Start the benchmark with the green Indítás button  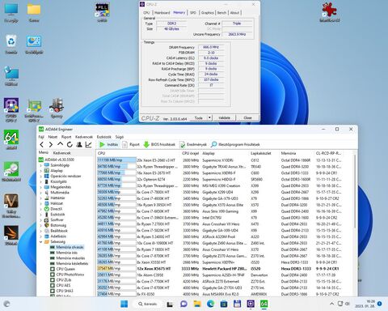(x=108, y=145)
